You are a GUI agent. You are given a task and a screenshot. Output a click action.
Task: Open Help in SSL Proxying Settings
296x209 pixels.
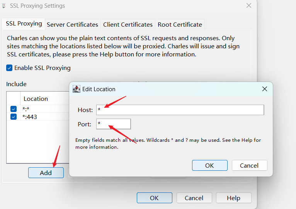click(234, 198)
